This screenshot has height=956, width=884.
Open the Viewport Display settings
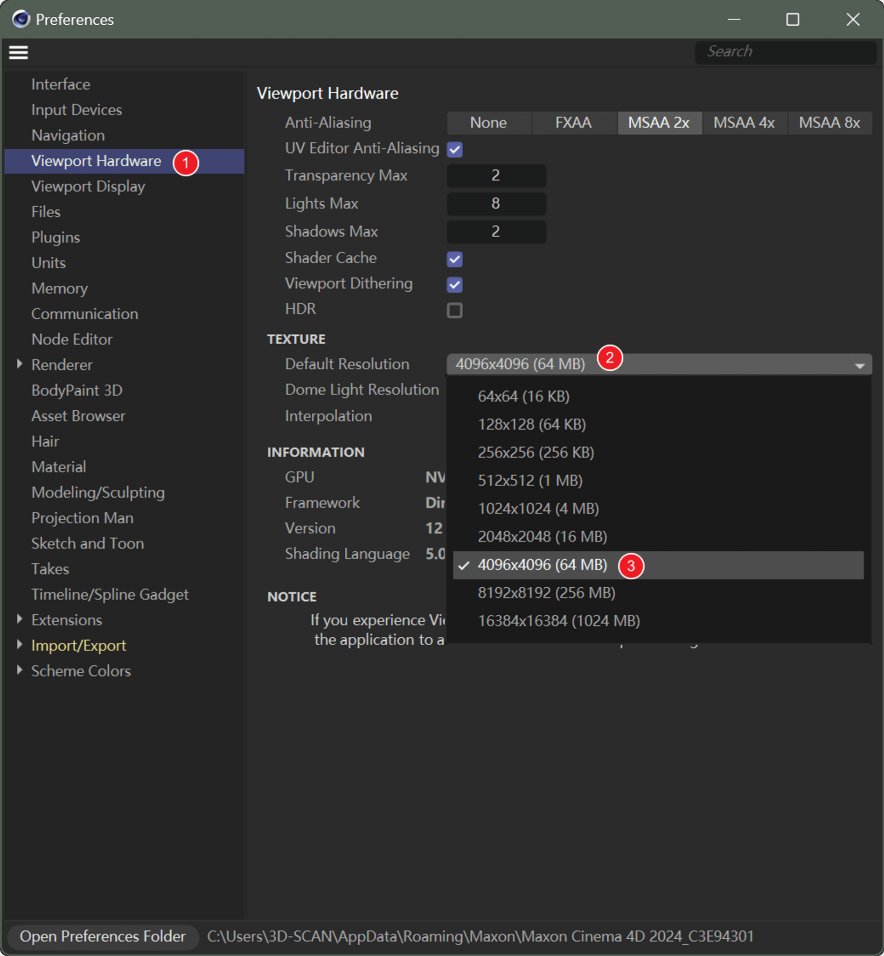click(x=88, y=186)
